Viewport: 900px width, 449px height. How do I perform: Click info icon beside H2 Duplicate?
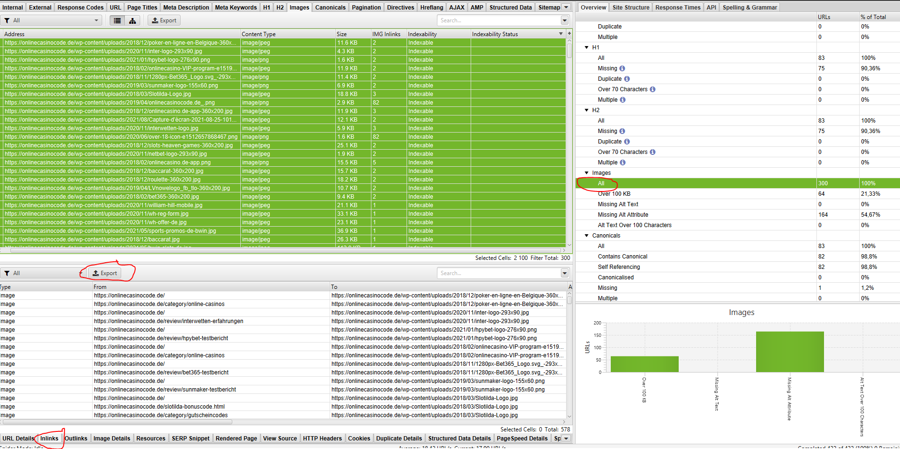[627, 142]
